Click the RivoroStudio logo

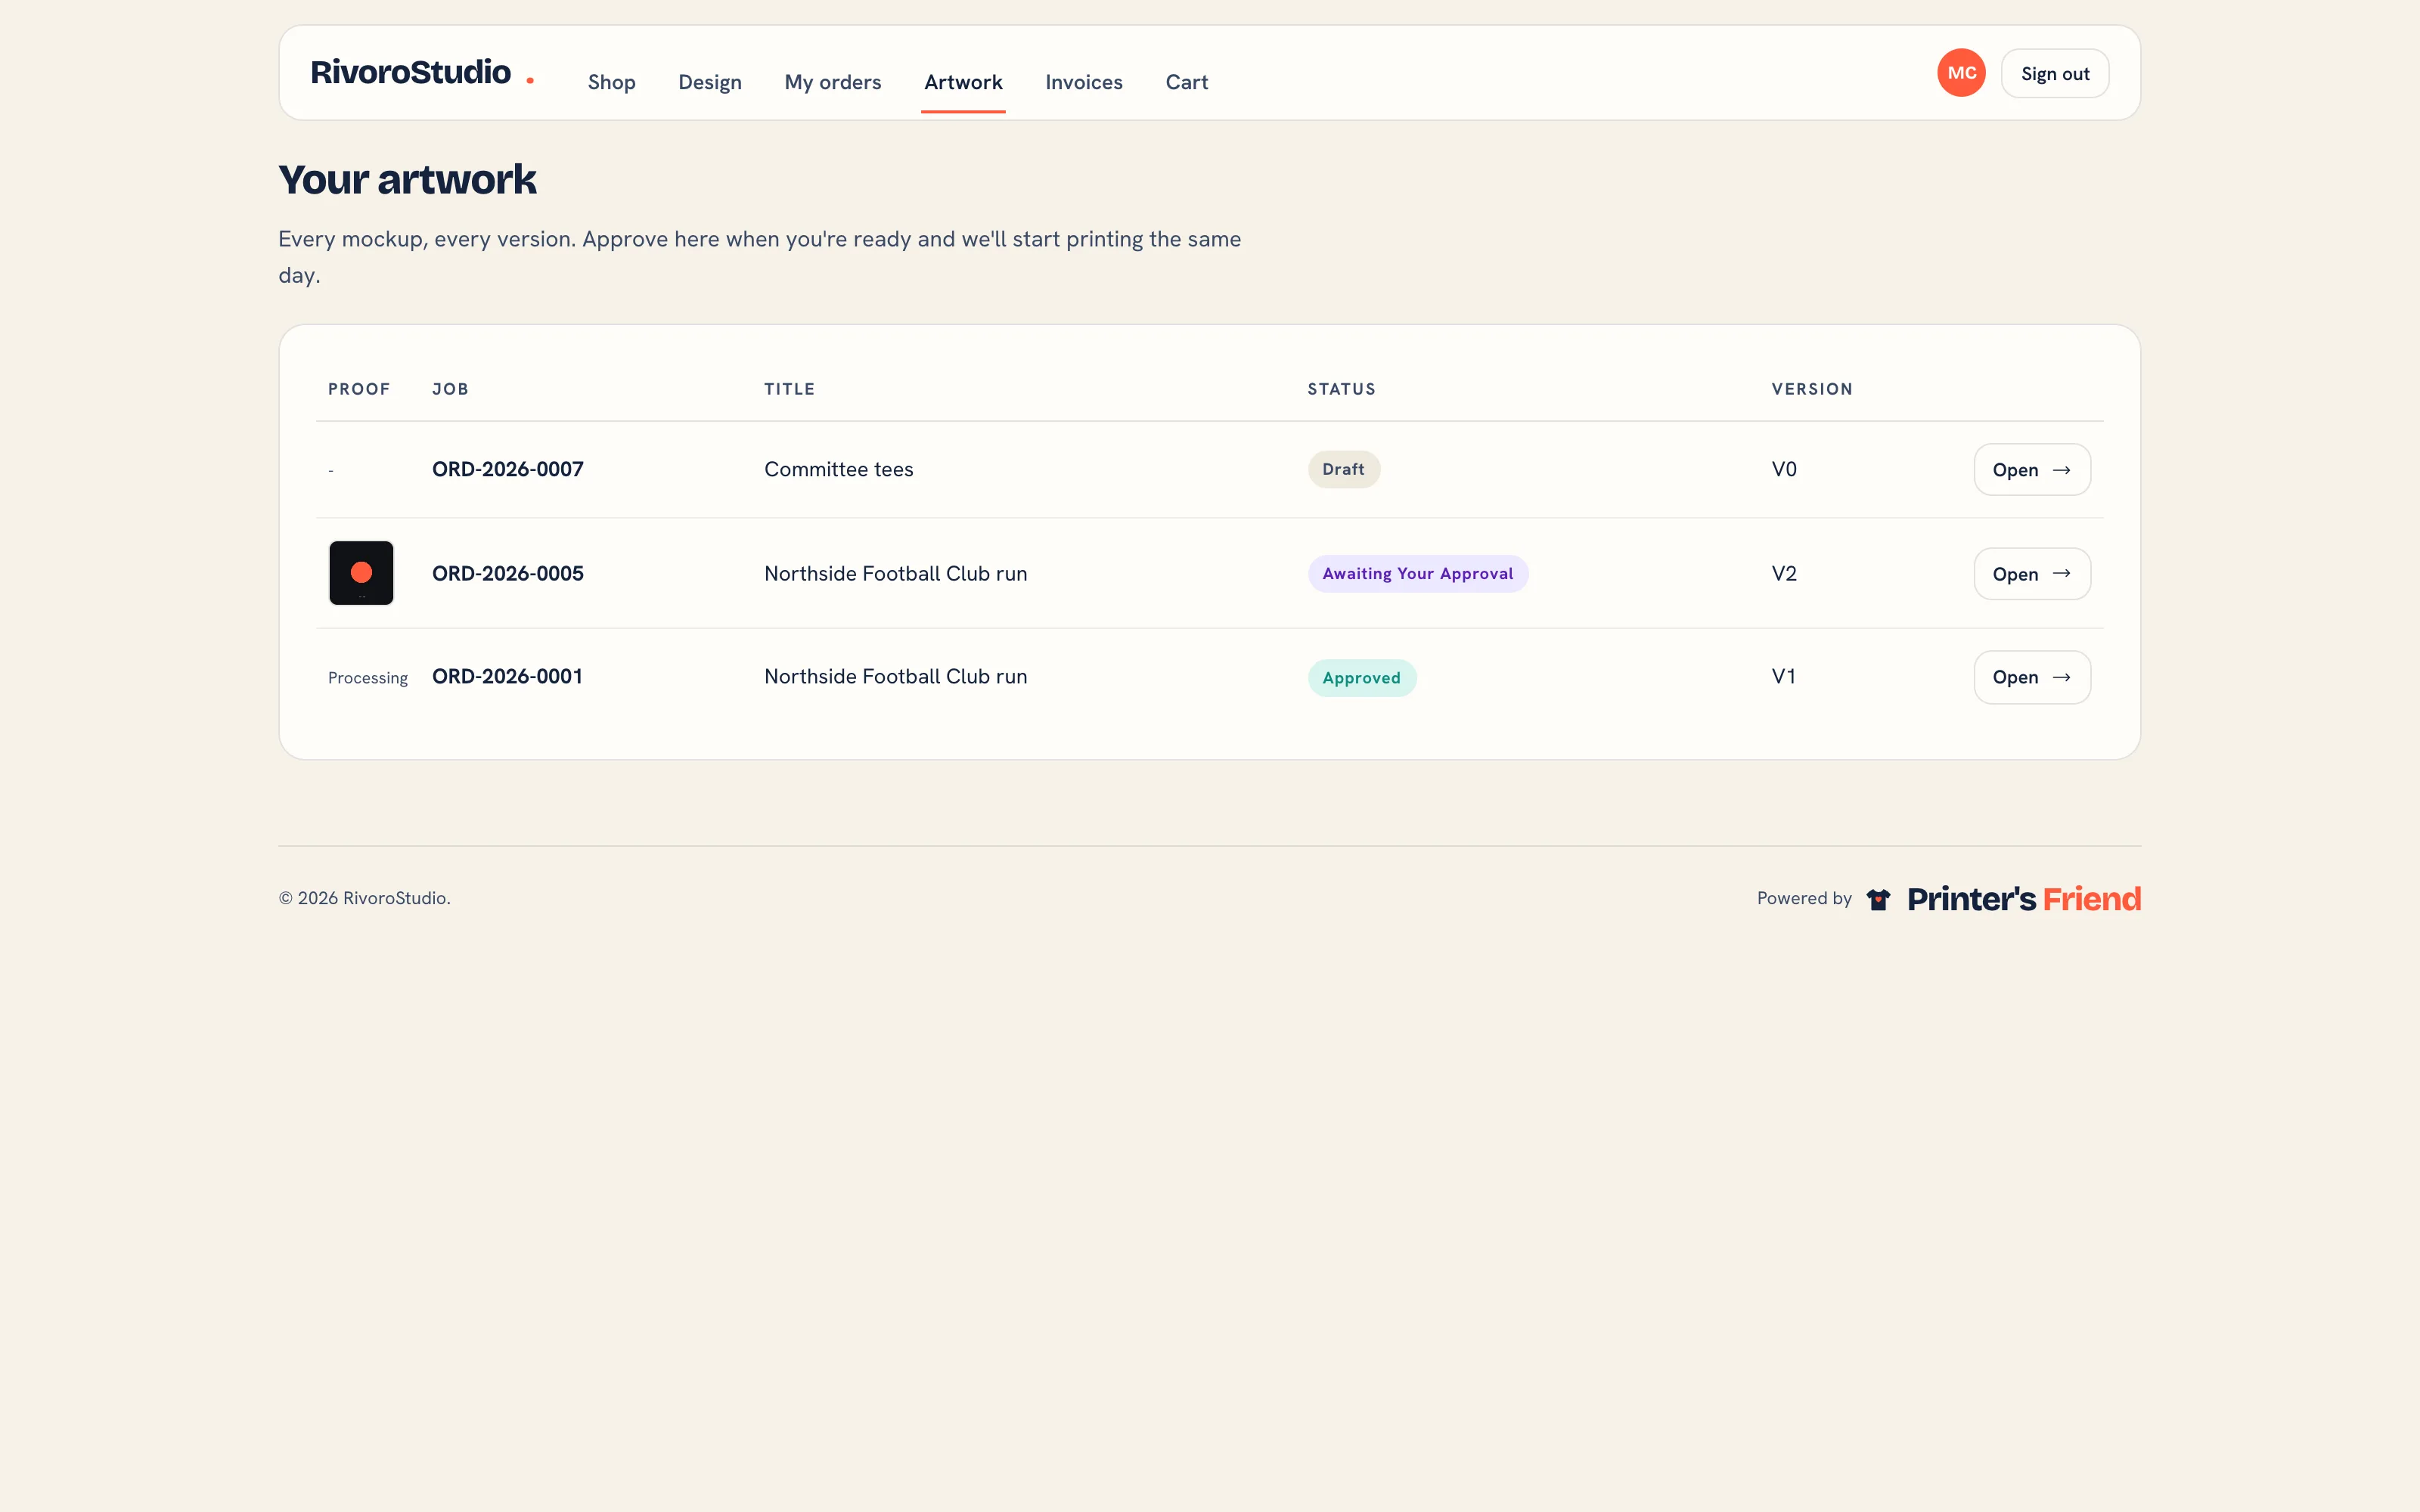point(422,73)
